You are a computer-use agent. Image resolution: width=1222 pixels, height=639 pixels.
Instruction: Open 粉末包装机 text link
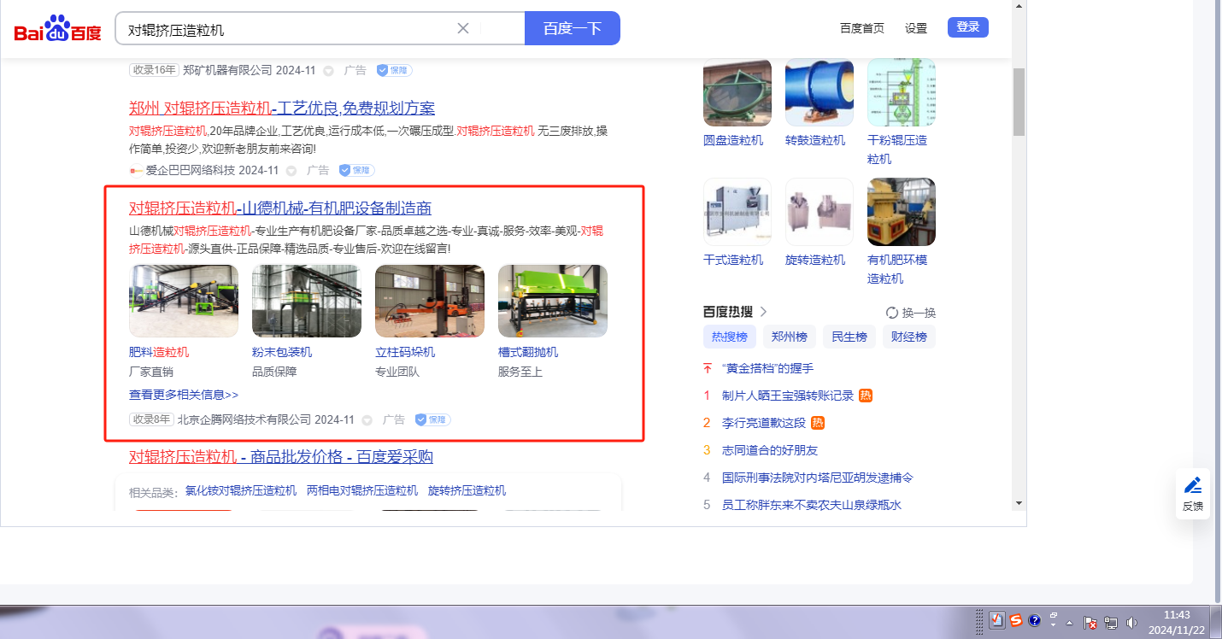(282, 352)
